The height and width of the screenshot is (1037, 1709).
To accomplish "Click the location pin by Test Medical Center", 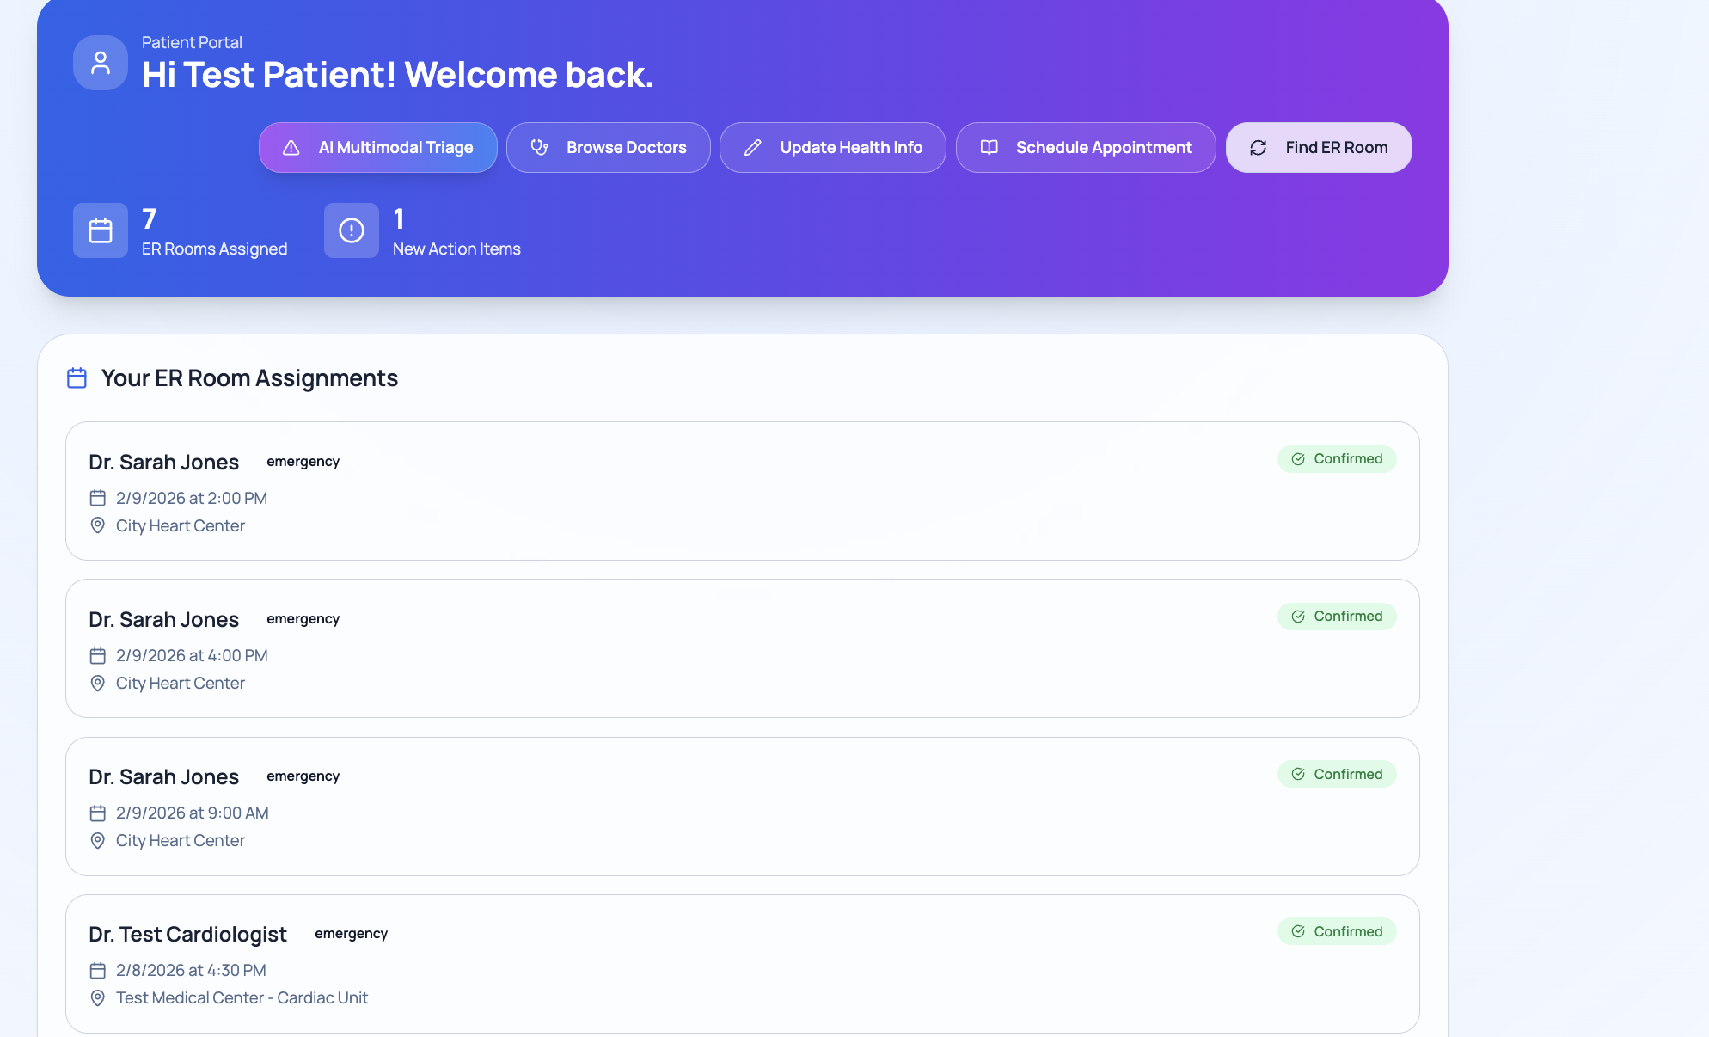I will 98,998.
